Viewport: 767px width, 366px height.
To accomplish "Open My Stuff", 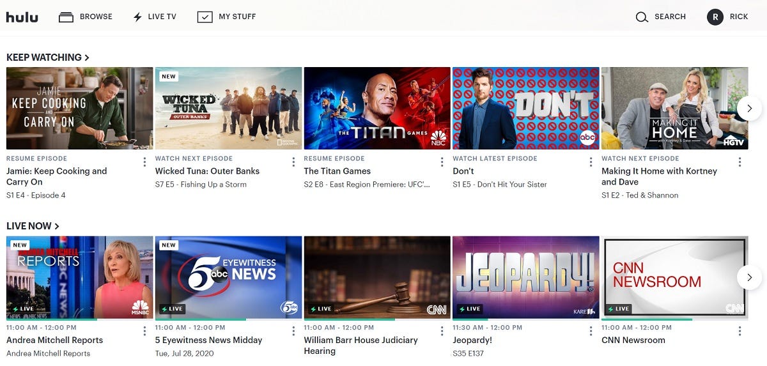I will click(x=226, y=17).
